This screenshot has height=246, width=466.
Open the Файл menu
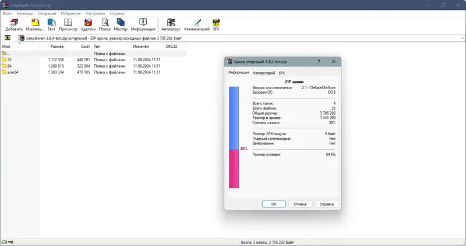8,13
